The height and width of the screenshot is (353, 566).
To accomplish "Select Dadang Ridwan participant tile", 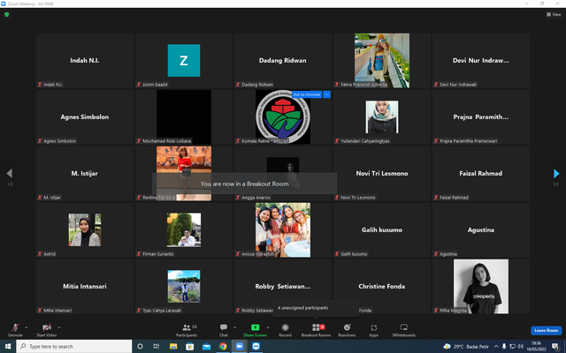I will pos(283,61).
